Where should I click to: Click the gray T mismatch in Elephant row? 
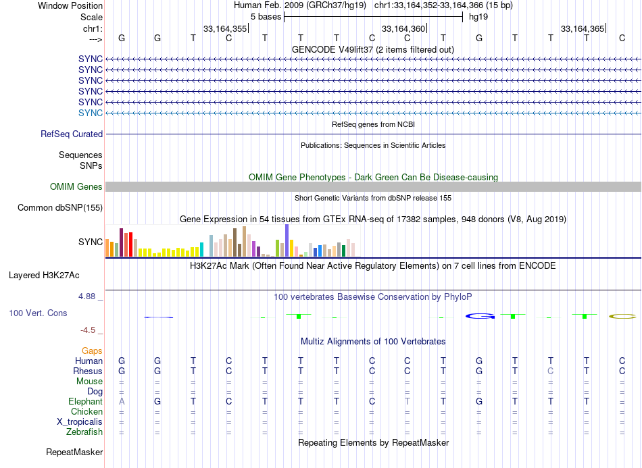tap(407, 401)
